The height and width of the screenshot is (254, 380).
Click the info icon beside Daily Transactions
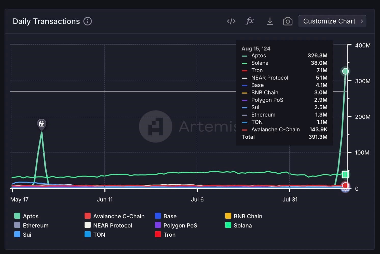[88, 21]
